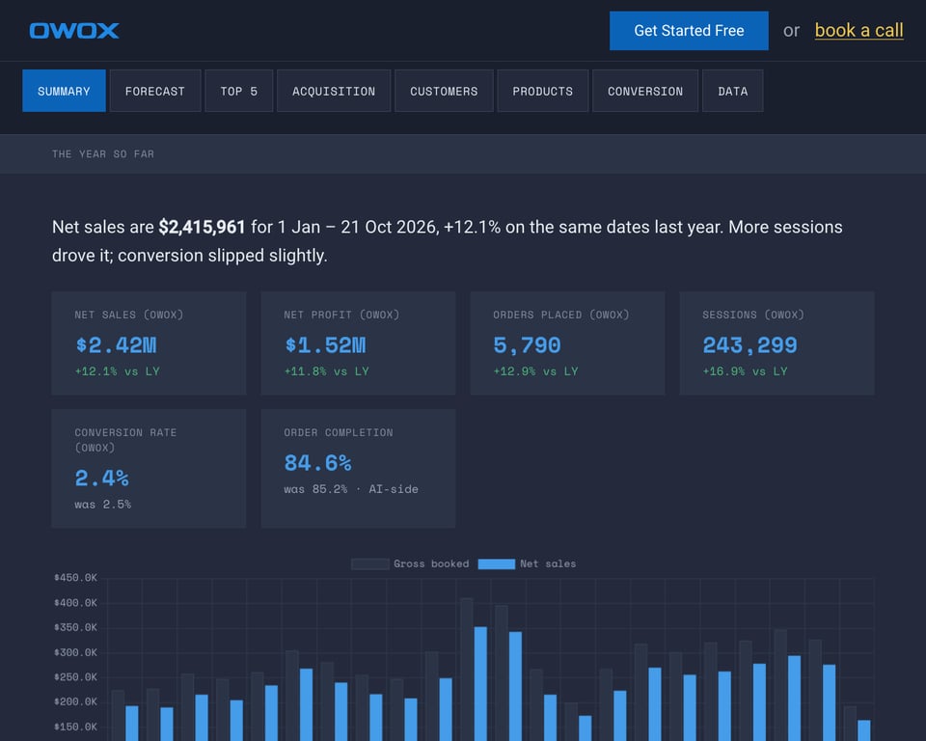The image size is (926, 741).
Task: Click the tallest blue Net sales bar
Action: (480, 684)
